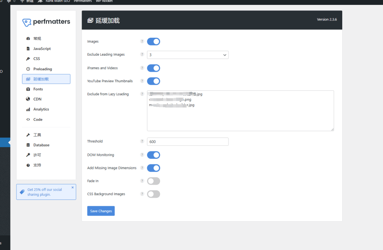
Task: Open WP Rocket in the admin bar
Action: 104,1
